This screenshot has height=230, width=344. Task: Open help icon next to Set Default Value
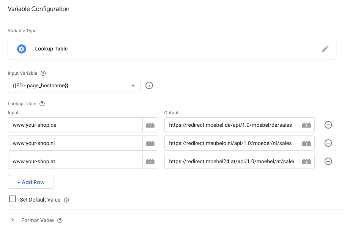point(66,200)
